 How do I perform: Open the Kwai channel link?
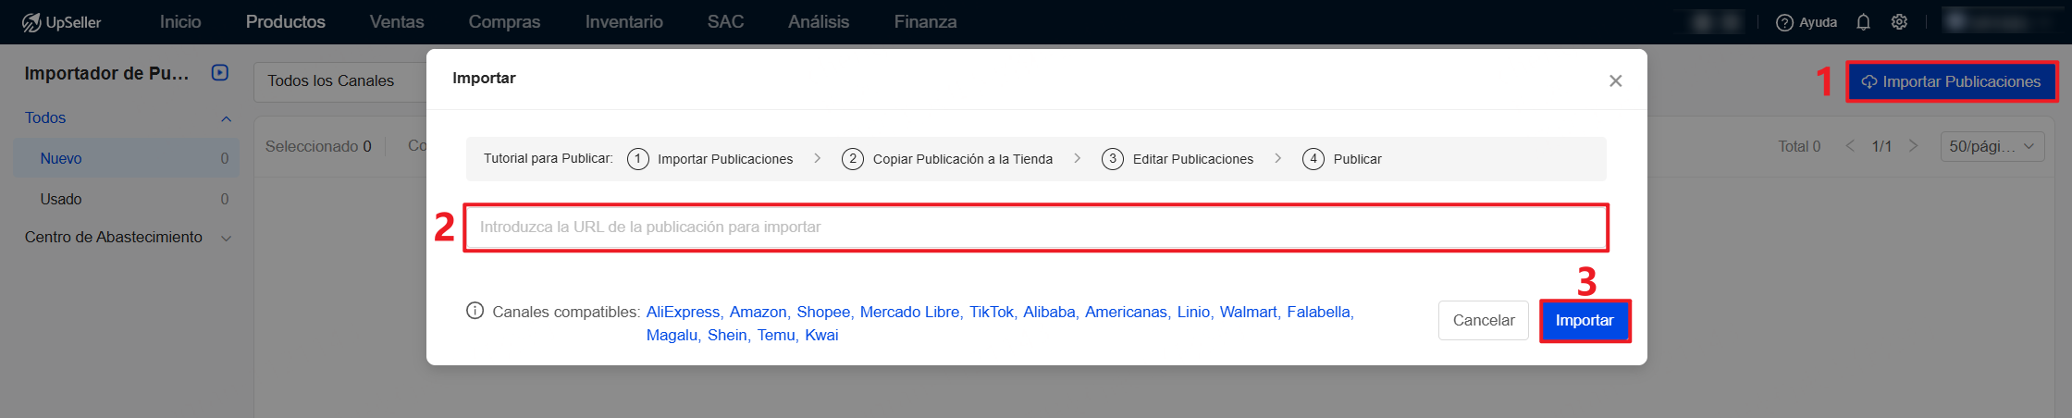point(821,335)
